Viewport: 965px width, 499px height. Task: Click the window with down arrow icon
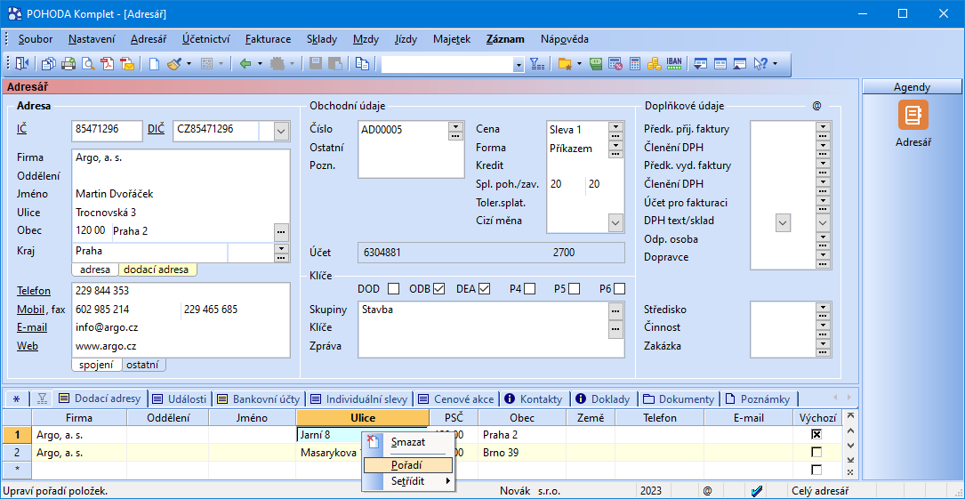pos(700,63)
